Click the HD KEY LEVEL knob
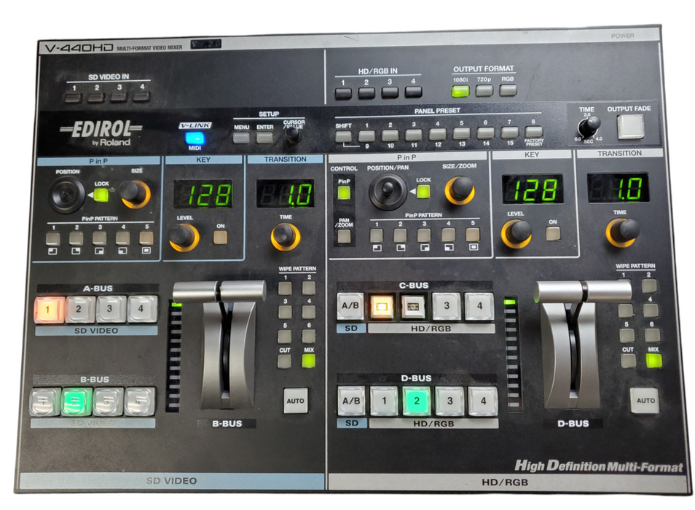The width and height of the screenshot is (695, 510). (516, 233)
